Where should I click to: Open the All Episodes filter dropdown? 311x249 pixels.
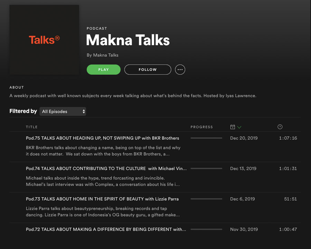[x=63, y=111]
